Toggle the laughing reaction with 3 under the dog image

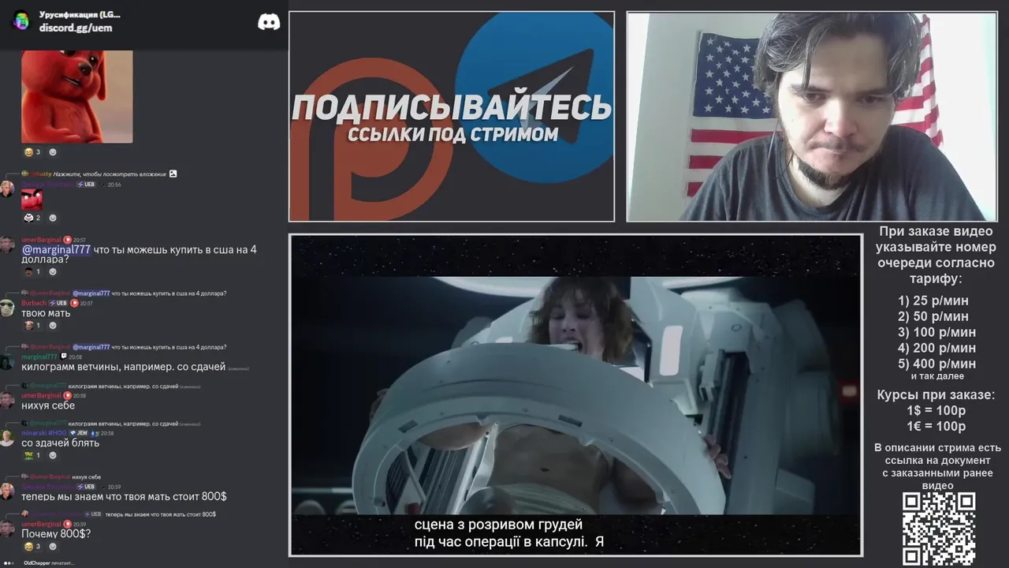point(32,152)
